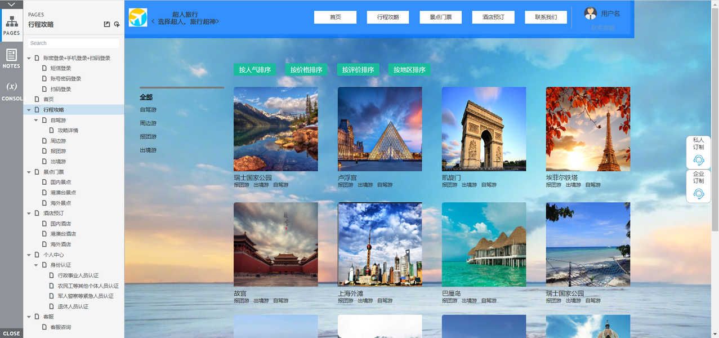
Task: Collapse the 景点门票 tree node arrow
Action: (x=29, y=172)
